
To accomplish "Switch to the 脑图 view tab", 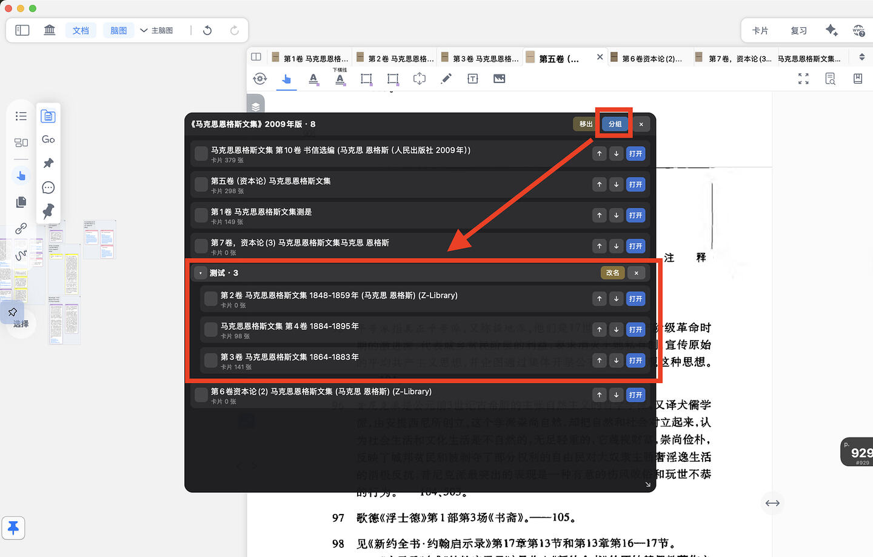I will 119,30.
